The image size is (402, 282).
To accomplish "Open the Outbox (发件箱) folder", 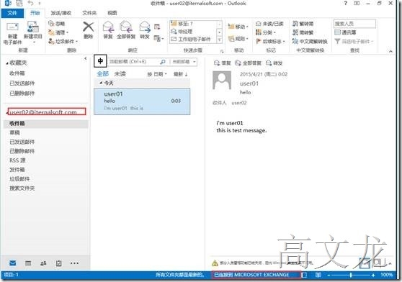I will (x=17, y=170).
